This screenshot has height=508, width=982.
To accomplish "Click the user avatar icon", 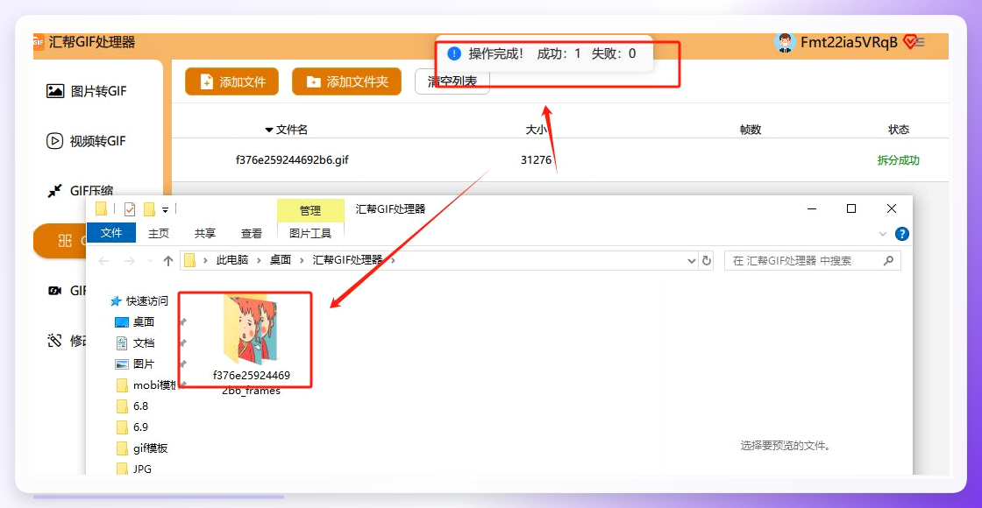I will (784, 43).
